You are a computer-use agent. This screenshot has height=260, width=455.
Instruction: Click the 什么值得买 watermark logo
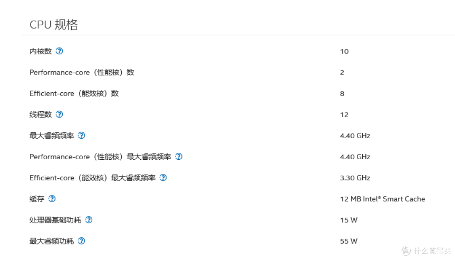[426, 250]
